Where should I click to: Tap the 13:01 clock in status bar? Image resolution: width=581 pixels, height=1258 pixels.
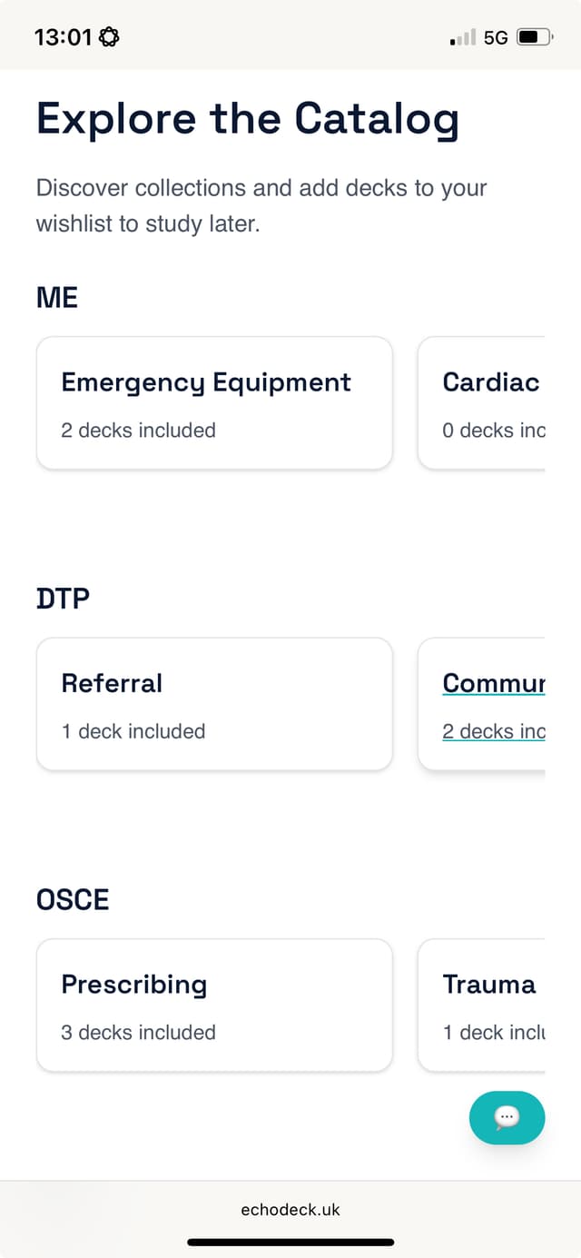(x=63, y=37)
